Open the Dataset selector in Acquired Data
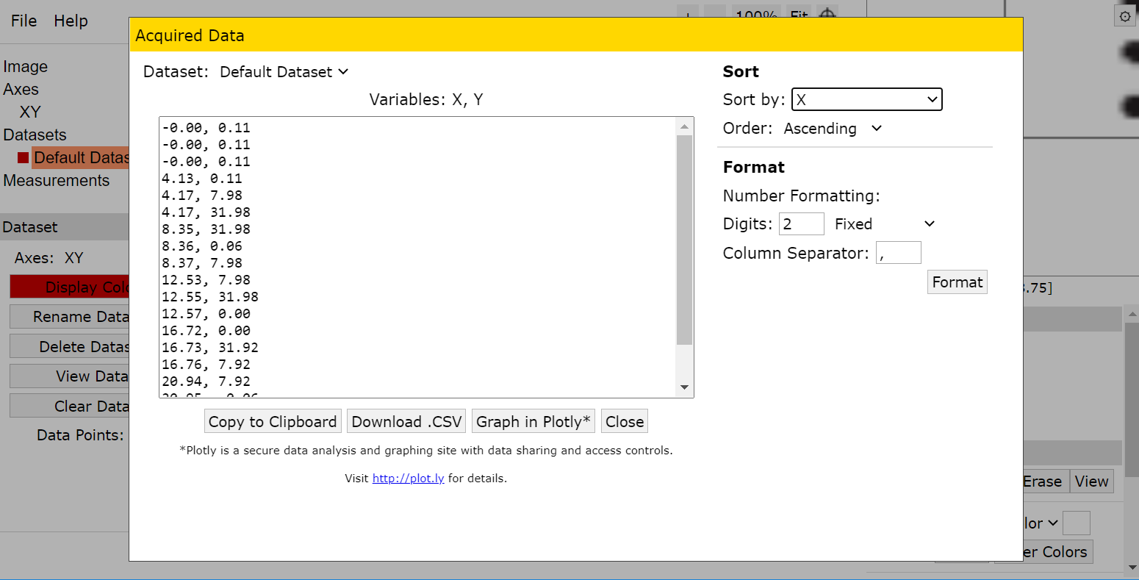The width and height of the screenshot is (1139, 580). (x=284, y=71)
